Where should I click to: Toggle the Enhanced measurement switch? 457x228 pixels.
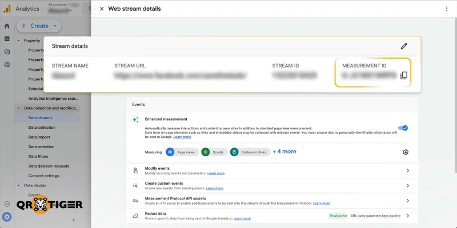(403, 128)
